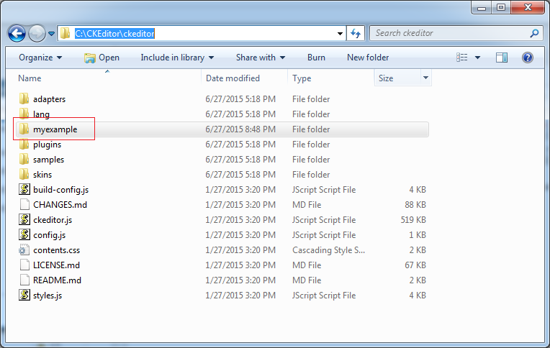Screen dimensions: 550x348
Task: Maximize the Explorer window
Action: pos(501,7)
